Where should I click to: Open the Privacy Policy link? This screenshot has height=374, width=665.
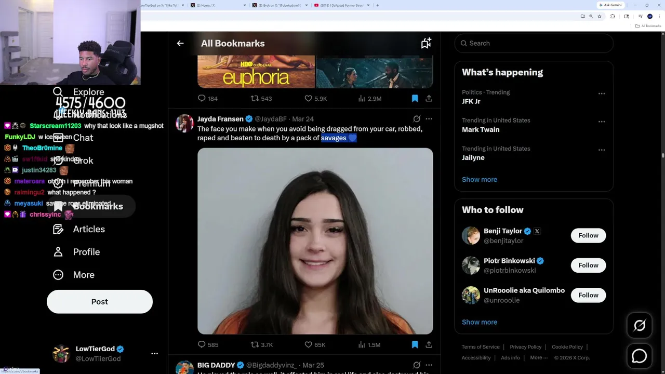[x=525, y=347]
